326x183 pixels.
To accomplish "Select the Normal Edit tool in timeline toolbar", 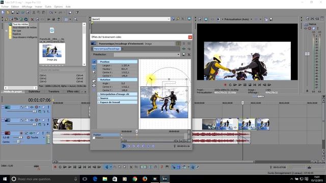I will point(107,167).
